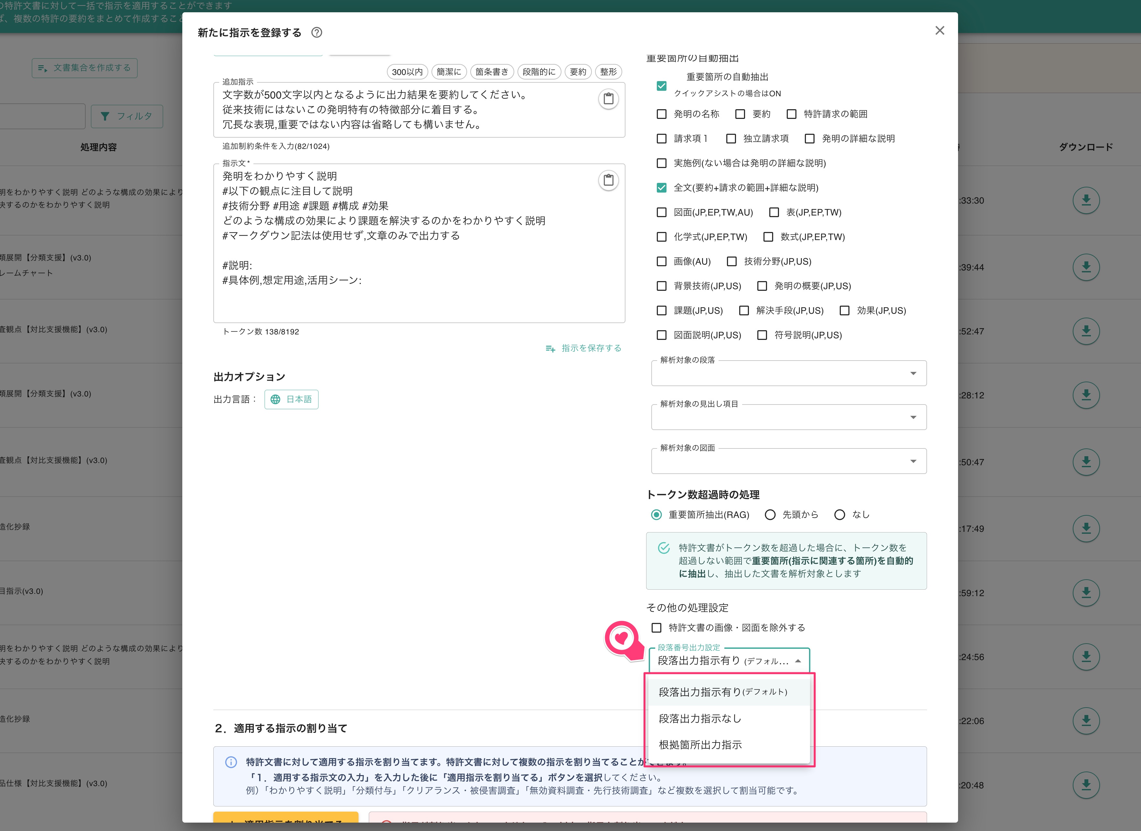Enable the 特許文書の画像・図面を除外する checkbox
The image size is (1141, 831).
(x=656, y=627)
